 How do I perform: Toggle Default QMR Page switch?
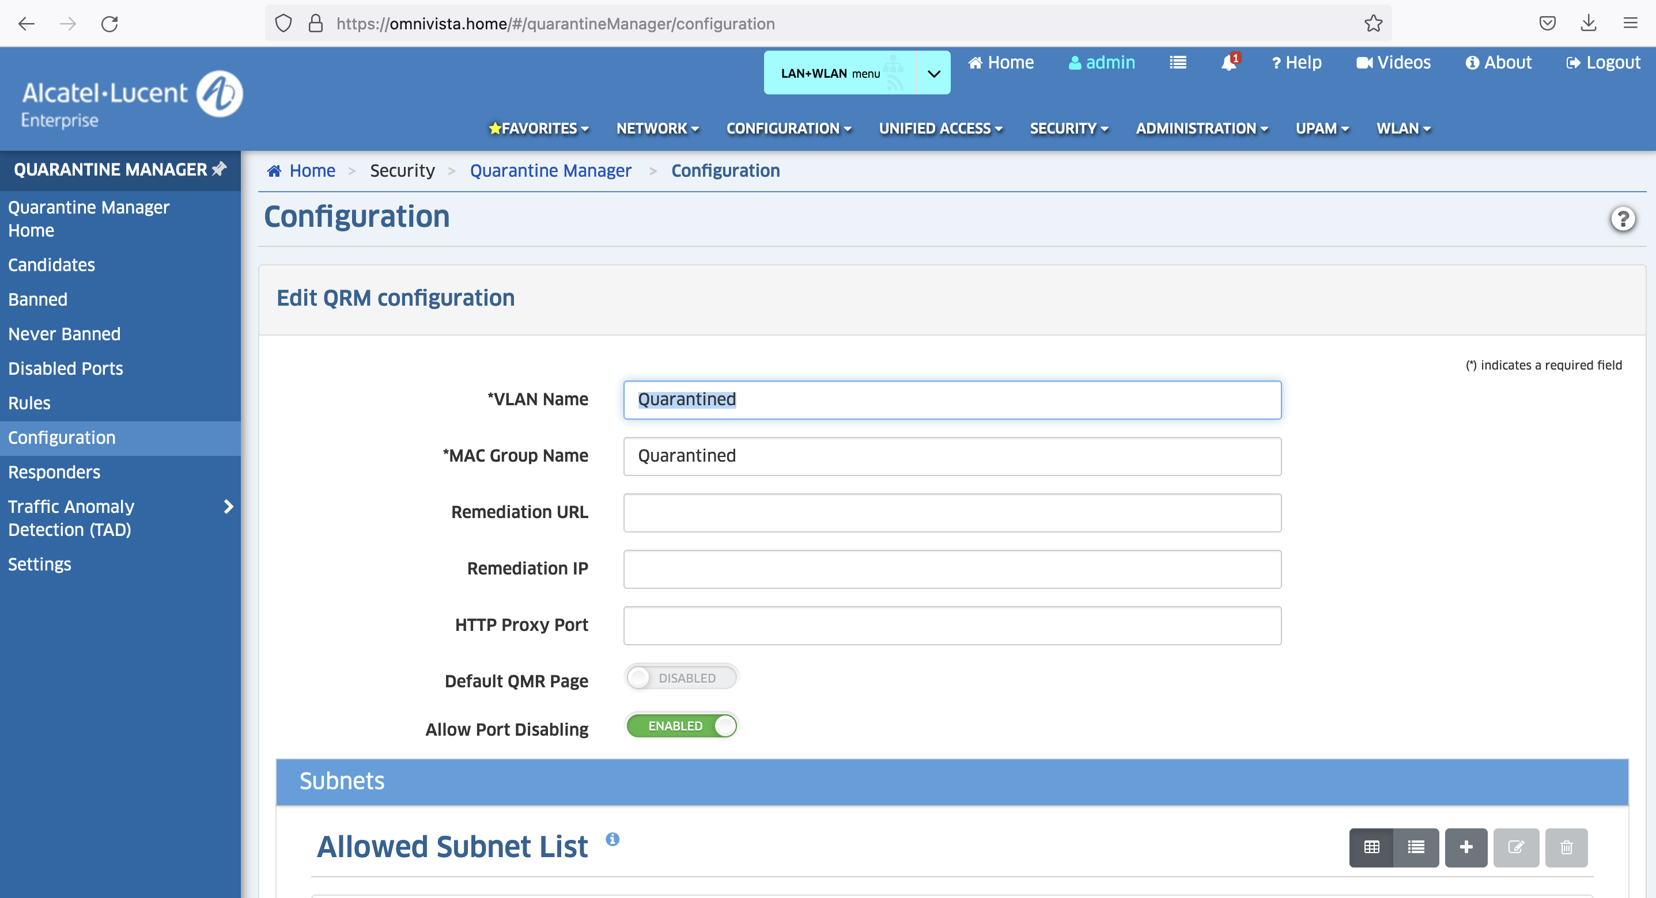click(682, 678)
